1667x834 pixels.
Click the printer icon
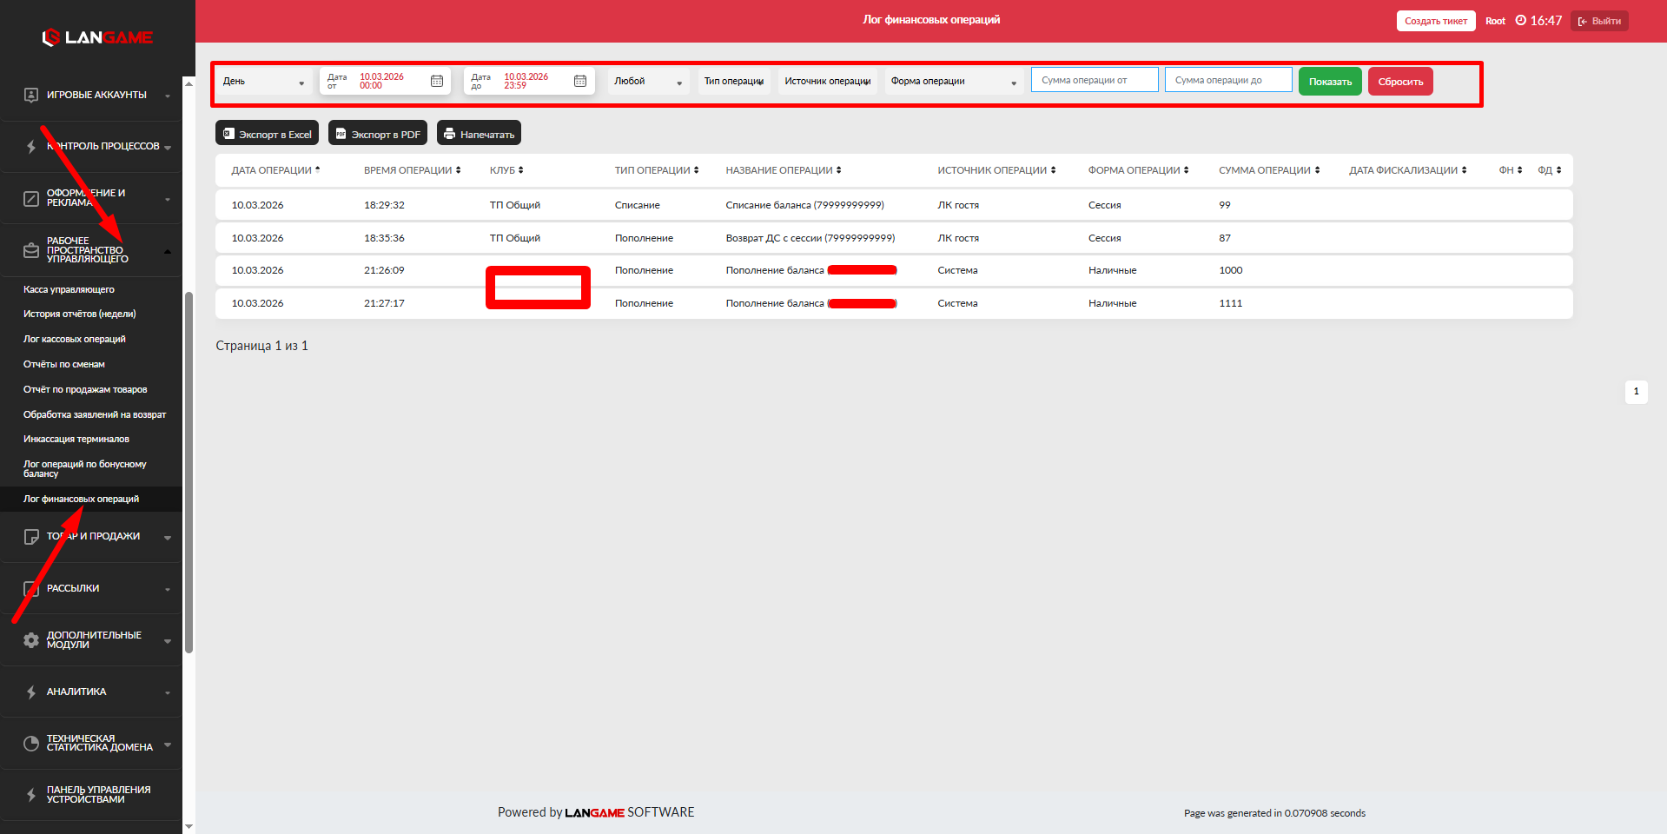click(449, 134)
